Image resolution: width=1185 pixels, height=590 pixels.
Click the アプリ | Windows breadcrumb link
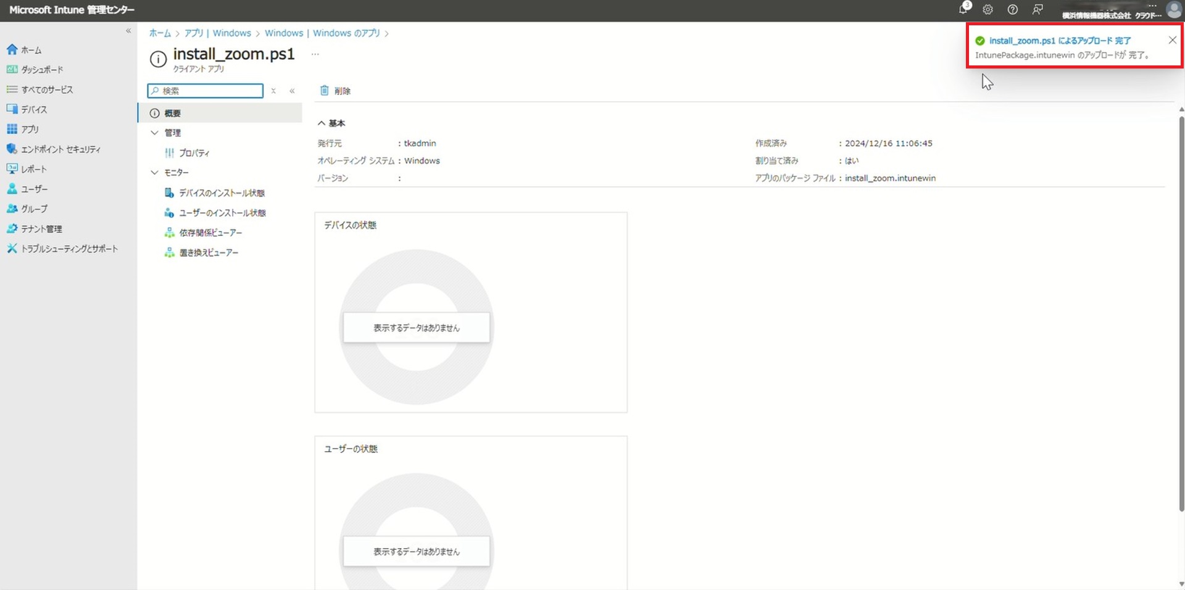tap(217, 33)
